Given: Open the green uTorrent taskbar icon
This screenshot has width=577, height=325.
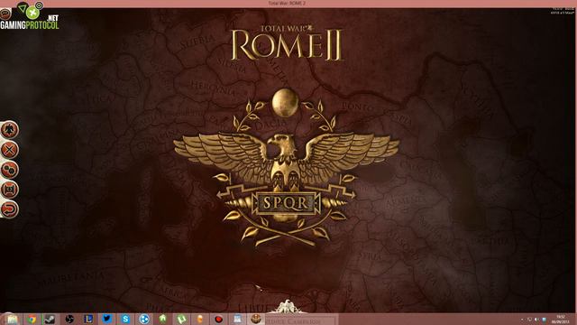Looking at the screenshot, I should [181, 319].
